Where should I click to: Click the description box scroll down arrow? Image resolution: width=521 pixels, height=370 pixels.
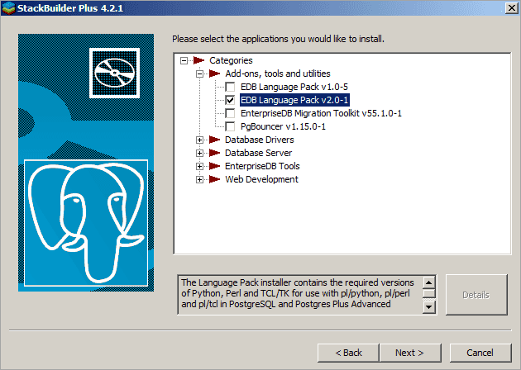(429, 307)
